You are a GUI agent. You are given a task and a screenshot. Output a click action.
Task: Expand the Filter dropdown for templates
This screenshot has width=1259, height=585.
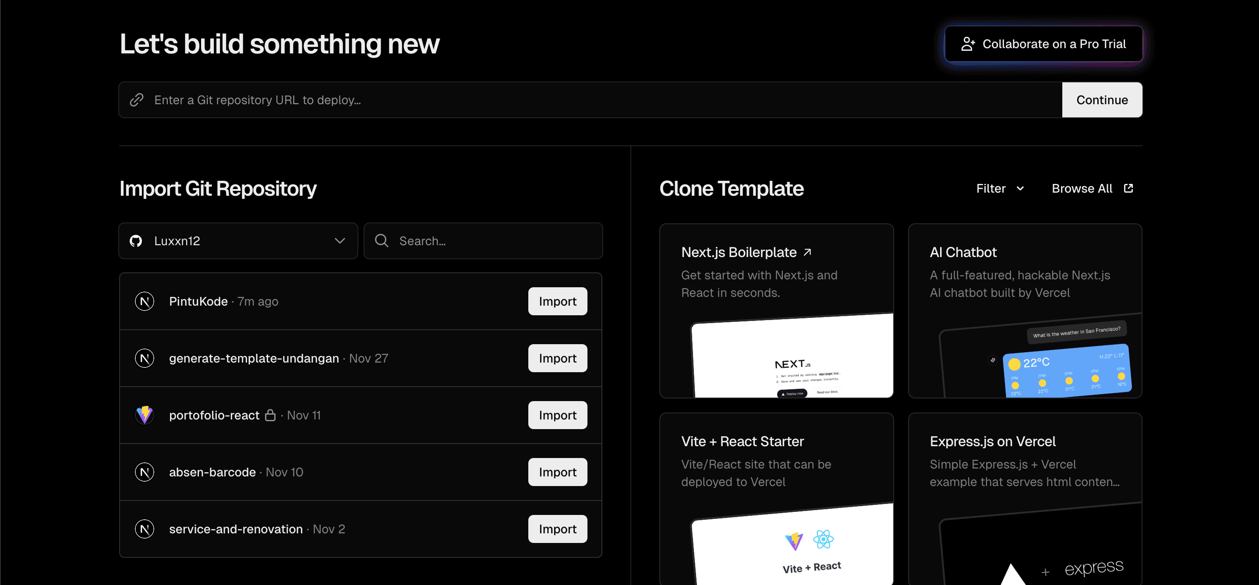(x=1000, y=189)
